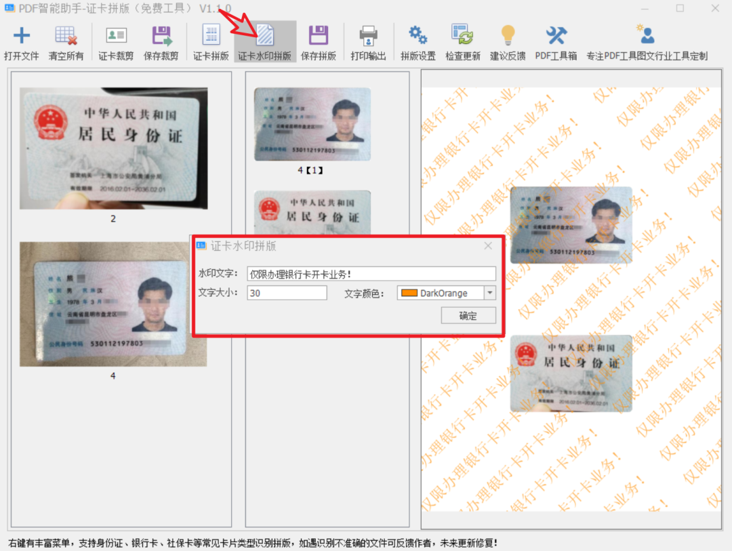Open 拼版设置 layout settings gears
The height and width of the screenshot is (551, 732).
coord(418,36)
